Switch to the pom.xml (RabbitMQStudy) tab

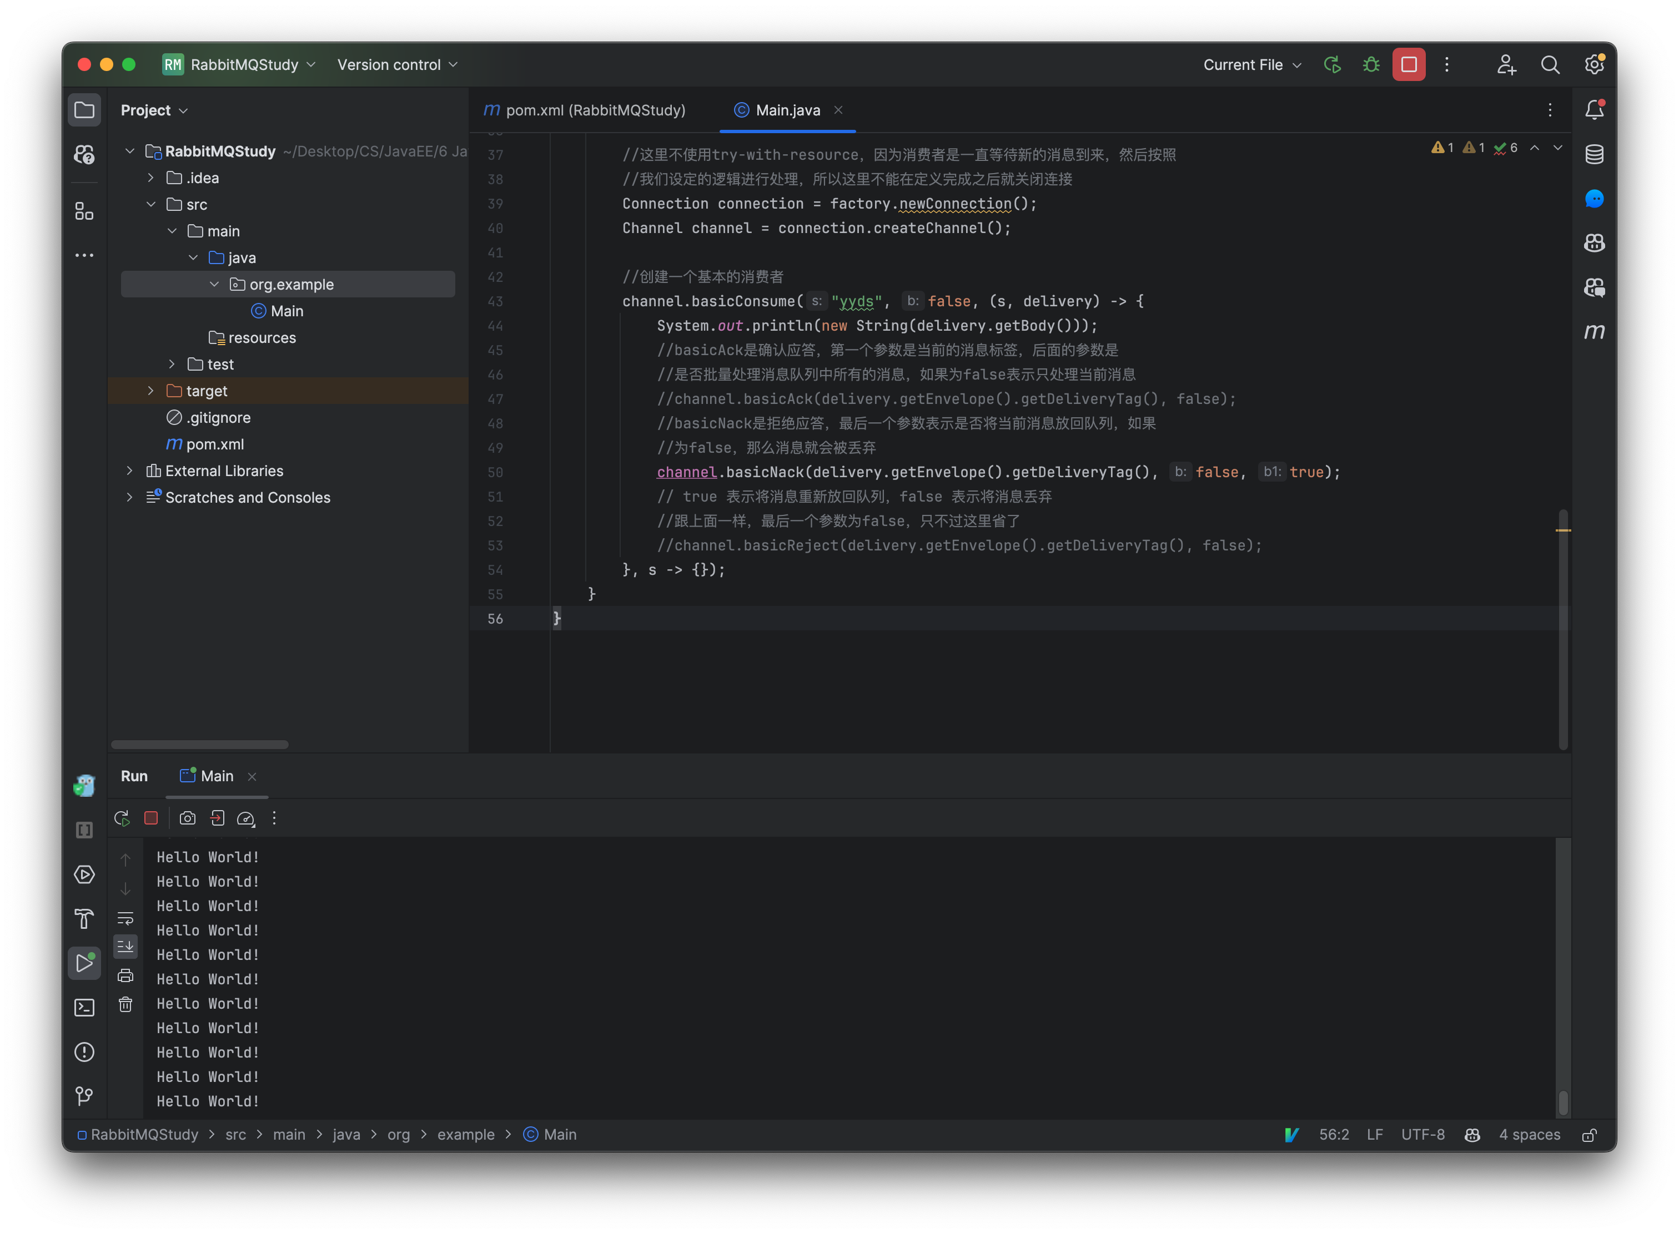(585, 110)
